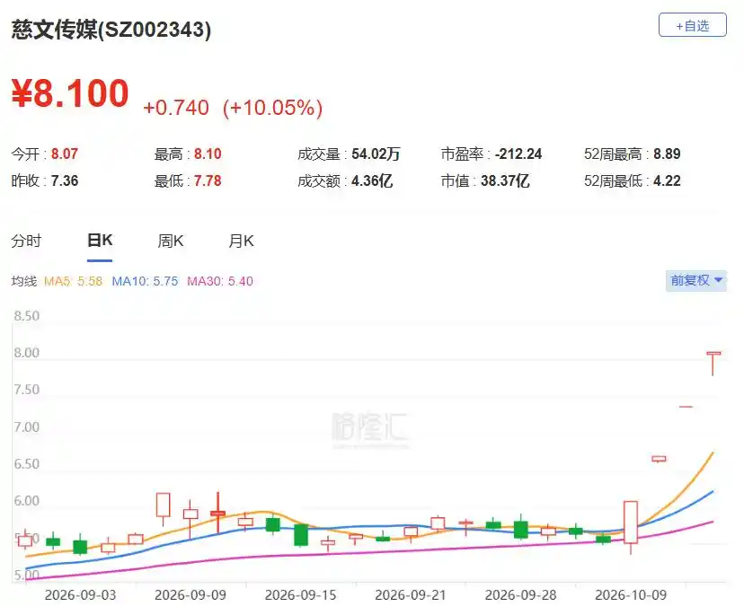Click the 均线 label above the chart
744x606 pixels.
click(24, 281)
